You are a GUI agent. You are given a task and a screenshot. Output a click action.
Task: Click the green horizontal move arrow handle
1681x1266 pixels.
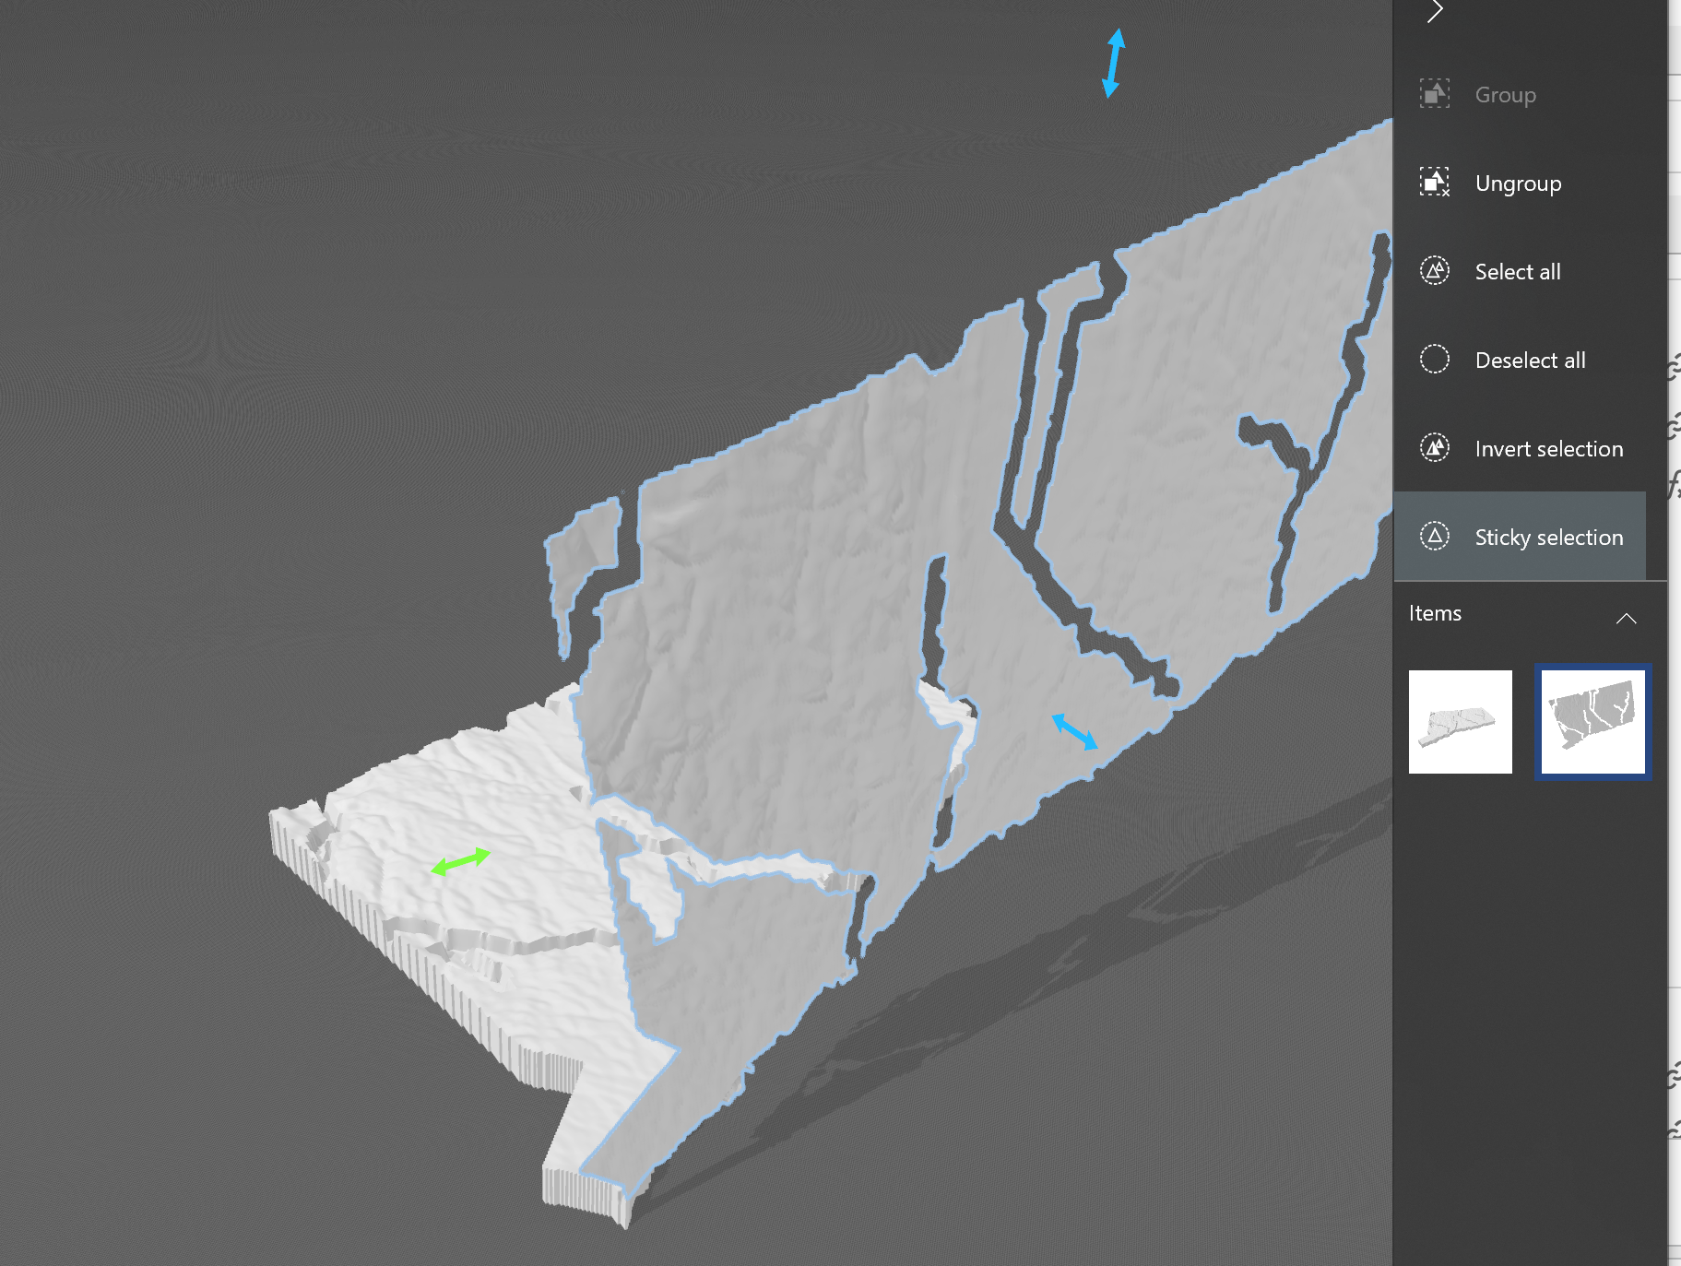pyautogui.click(x=460, y=861)
